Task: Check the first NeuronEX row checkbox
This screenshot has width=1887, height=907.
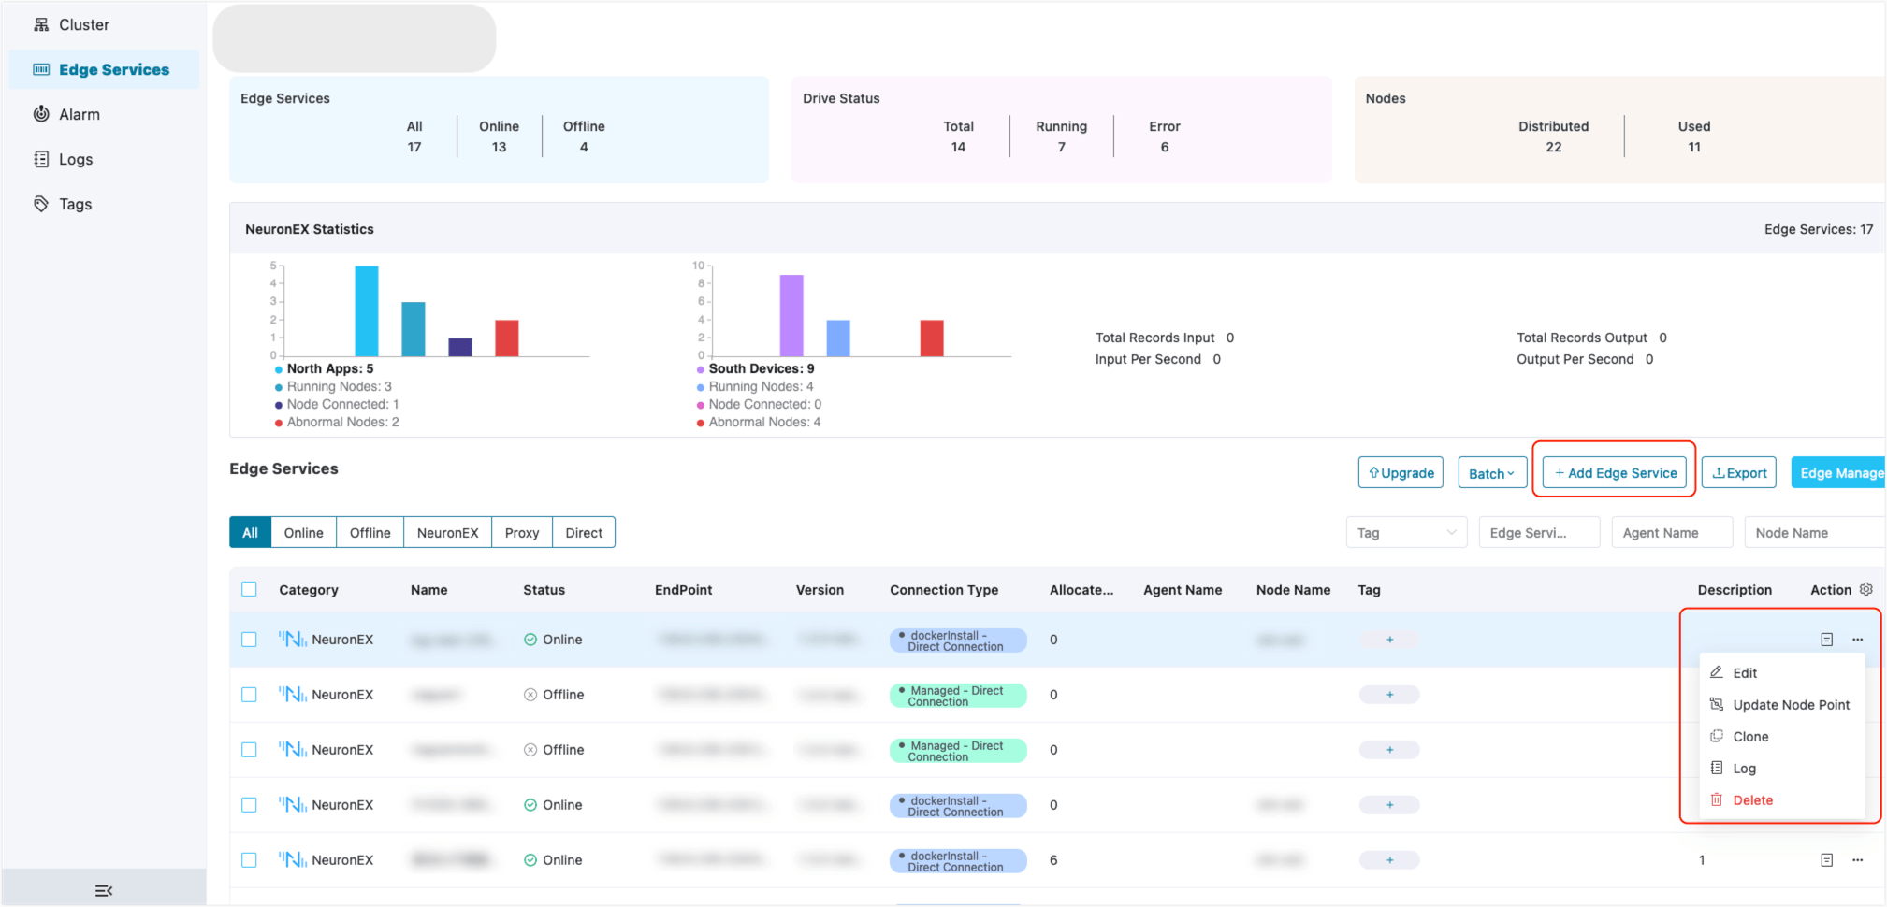Action: [x=249, y=640]
